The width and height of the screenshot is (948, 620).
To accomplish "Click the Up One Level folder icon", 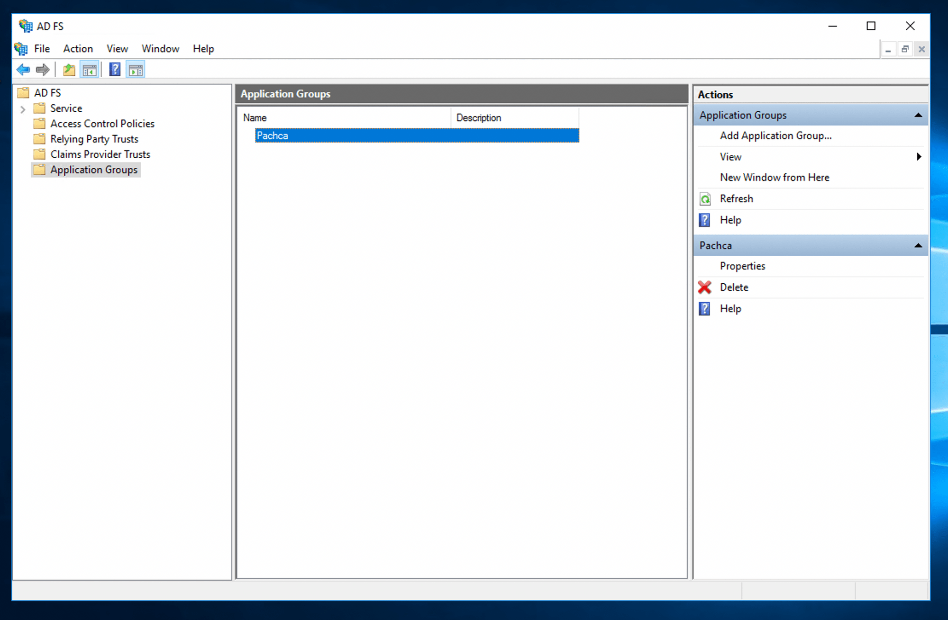I will tap(69, 70).
